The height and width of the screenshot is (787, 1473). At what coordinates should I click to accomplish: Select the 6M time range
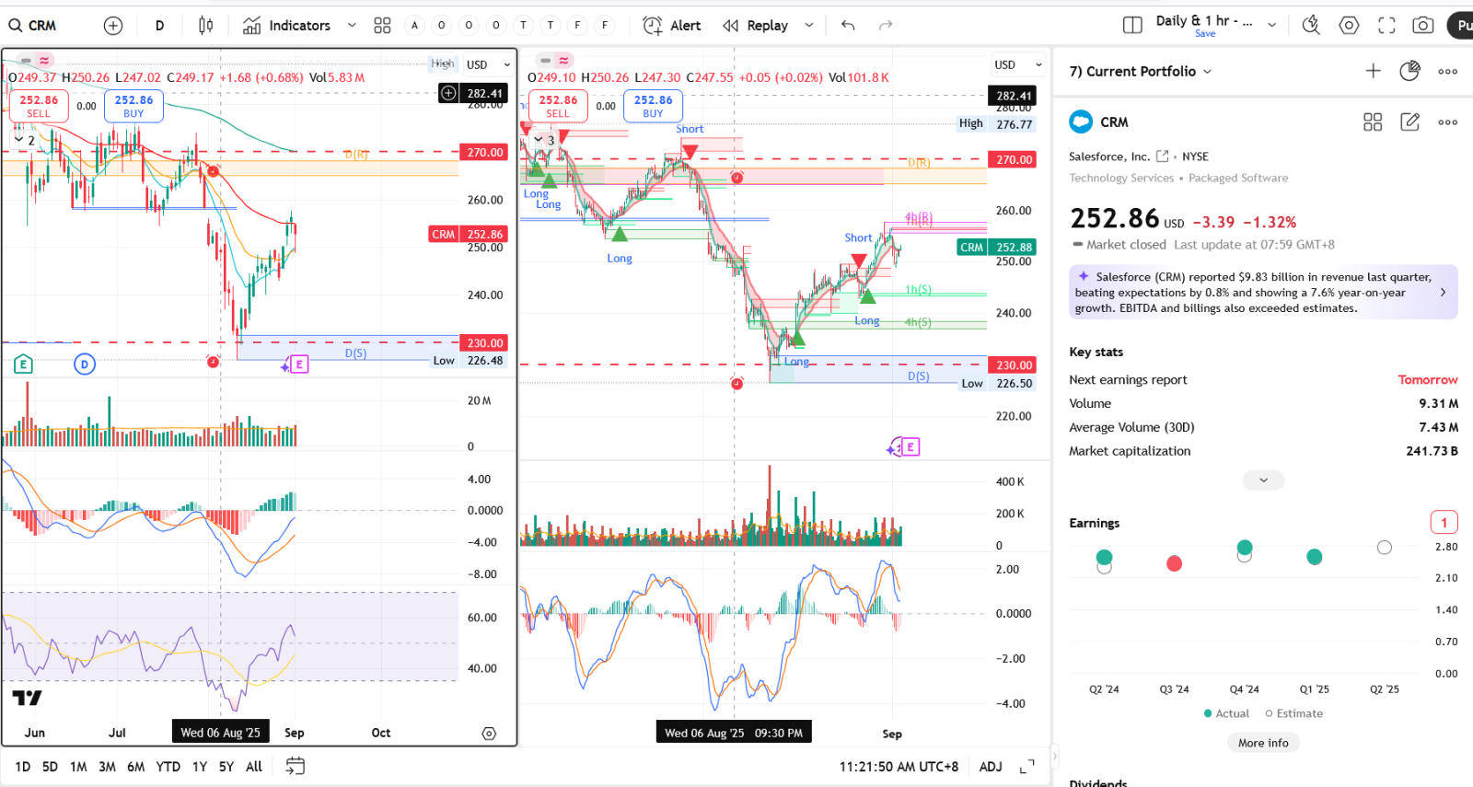pyautogui.click(x=136, y=767)
